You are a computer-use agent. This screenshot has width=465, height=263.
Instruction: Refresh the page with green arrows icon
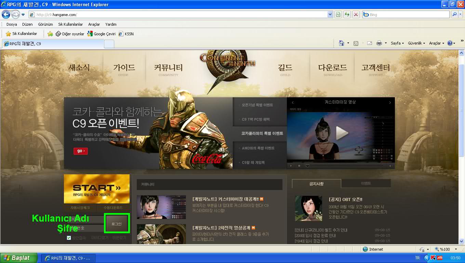coord(347,14)
